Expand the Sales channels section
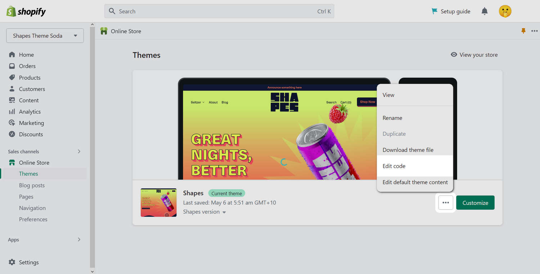540x274 pixels. [x=79, y=151]
